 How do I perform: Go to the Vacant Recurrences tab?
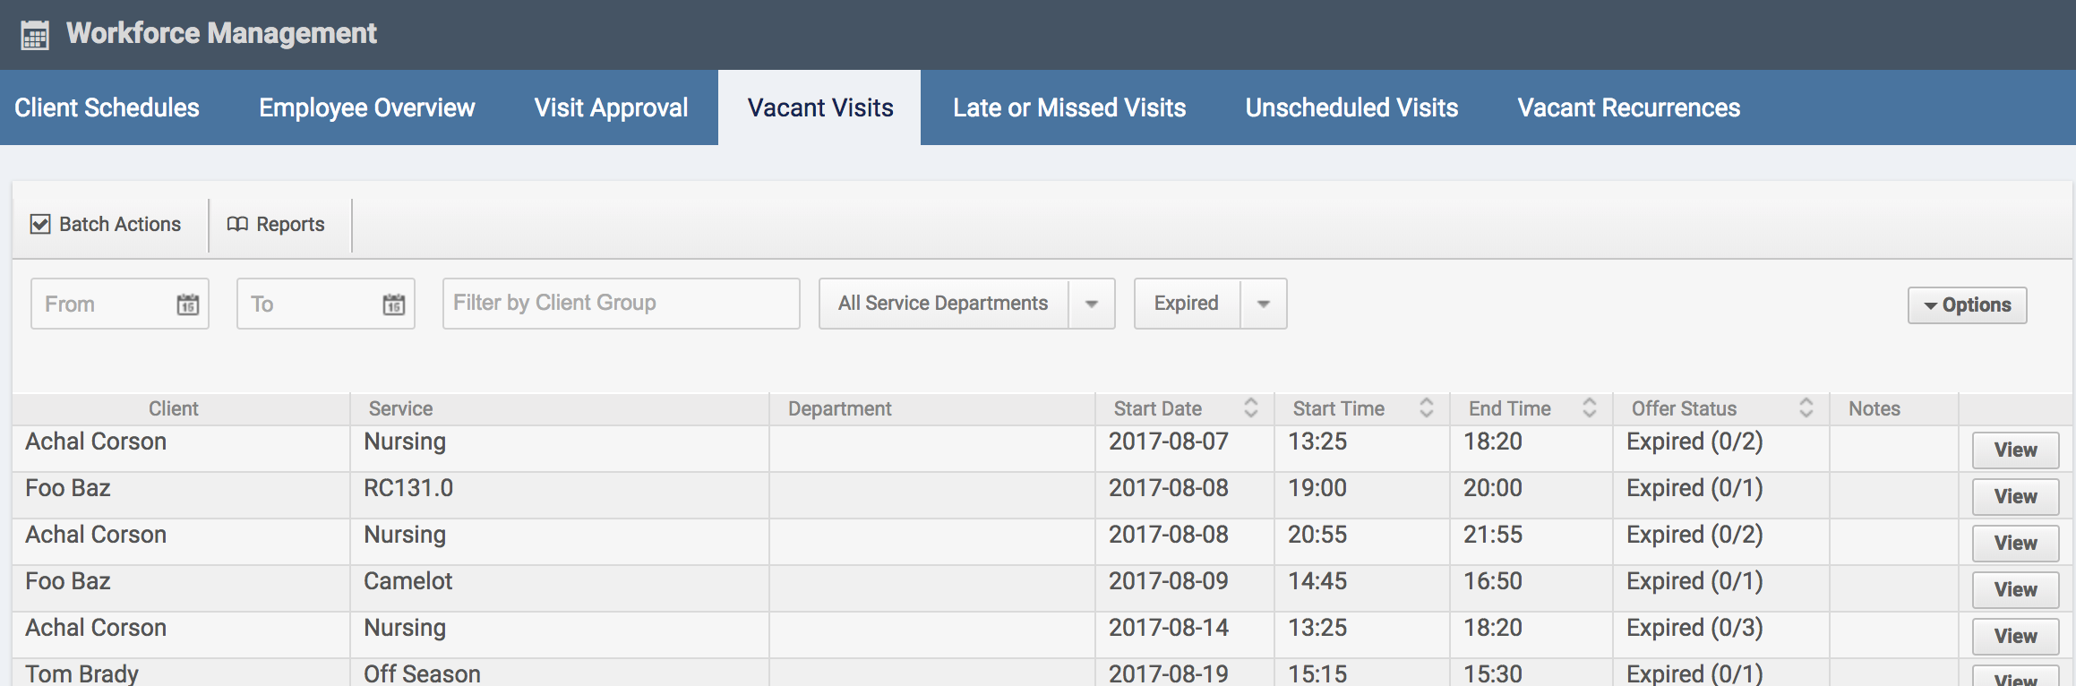coord(1628,108)
